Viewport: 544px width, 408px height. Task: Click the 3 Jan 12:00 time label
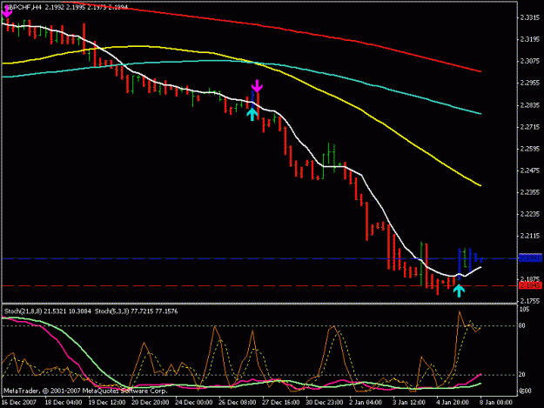pos(409,403)
